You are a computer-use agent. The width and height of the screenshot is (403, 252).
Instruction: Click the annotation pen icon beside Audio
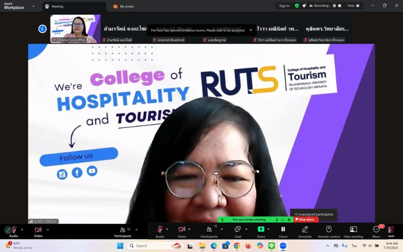click(8, 230)
